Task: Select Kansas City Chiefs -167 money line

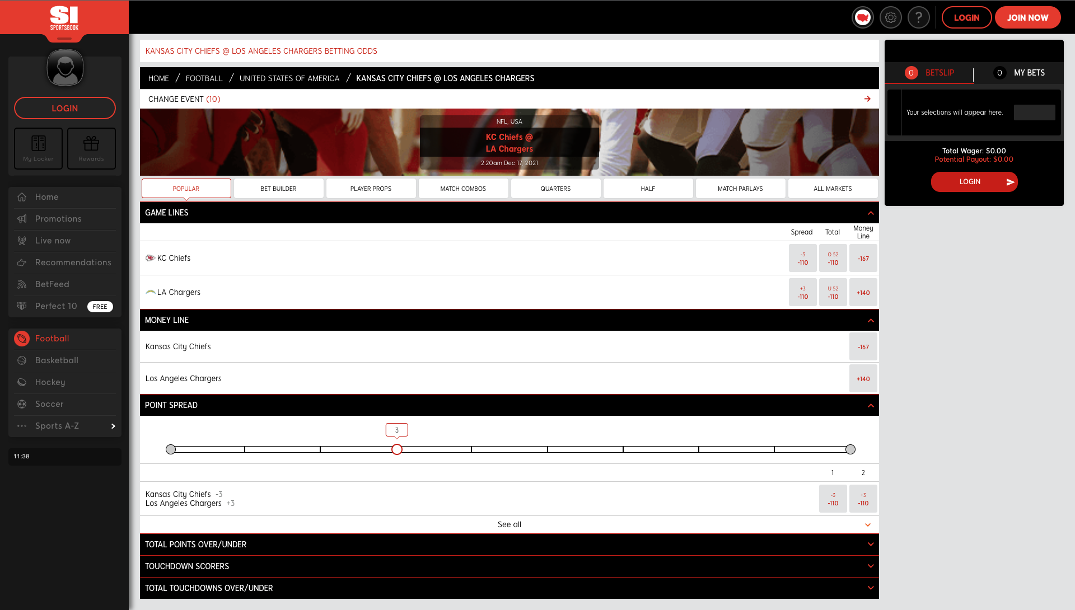Action: 863,346
